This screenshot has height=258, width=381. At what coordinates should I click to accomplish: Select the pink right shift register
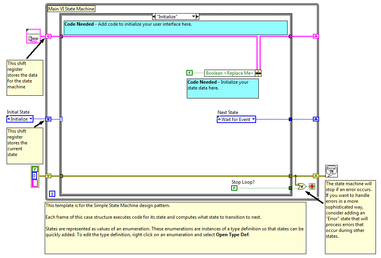coord(316,36)
